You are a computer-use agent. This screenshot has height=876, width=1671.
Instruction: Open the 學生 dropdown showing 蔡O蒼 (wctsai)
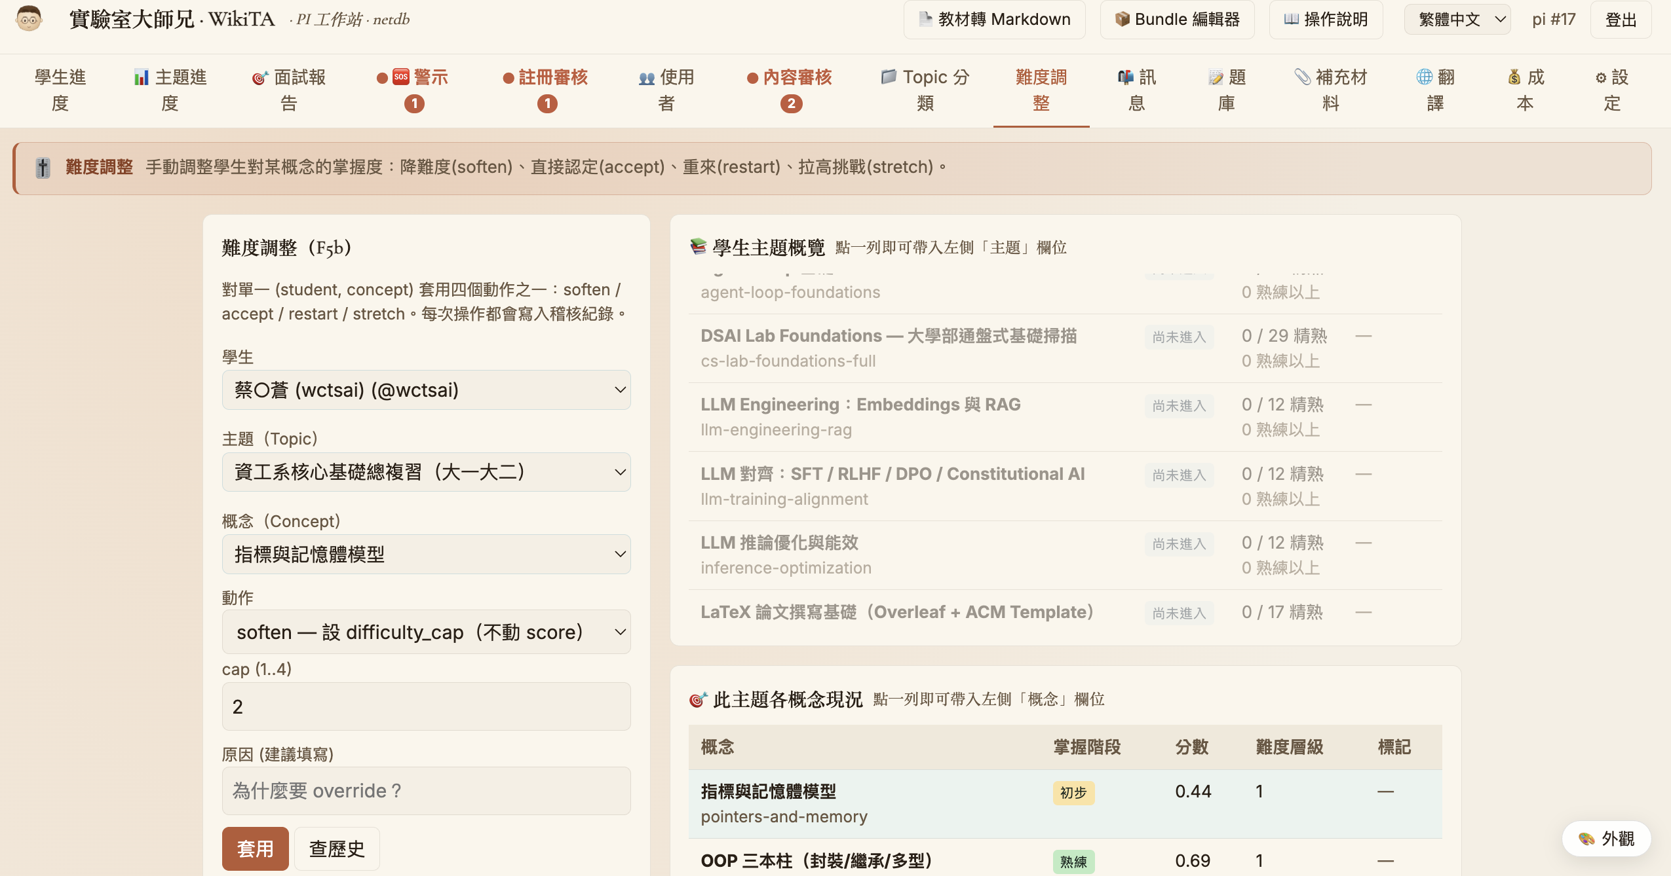(426, 390)
